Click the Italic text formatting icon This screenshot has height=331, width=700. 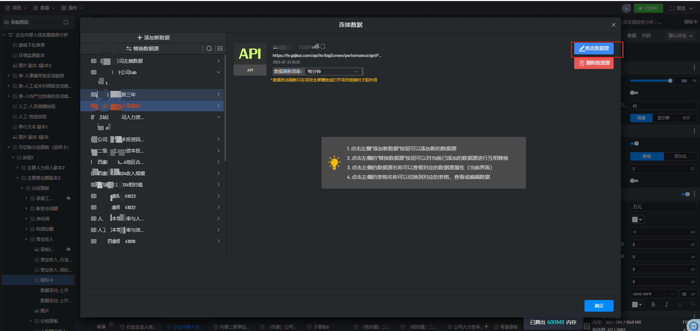tap(666, 304)
